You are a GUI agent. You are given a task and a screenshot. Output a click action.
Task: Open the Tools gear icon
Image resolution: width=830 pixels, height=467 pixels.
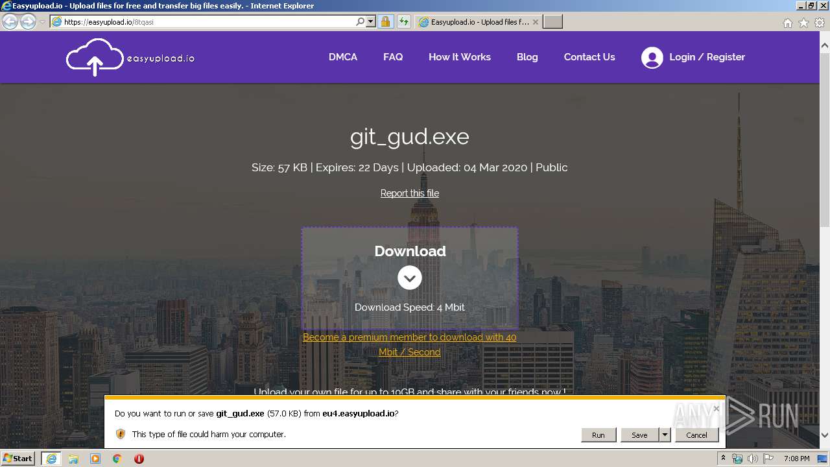(x=820, y=23)
